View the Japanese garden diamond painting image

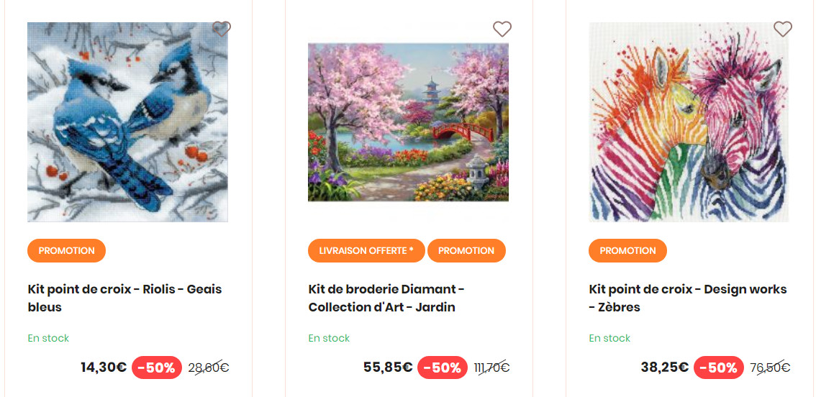click(x=408, y=122)
